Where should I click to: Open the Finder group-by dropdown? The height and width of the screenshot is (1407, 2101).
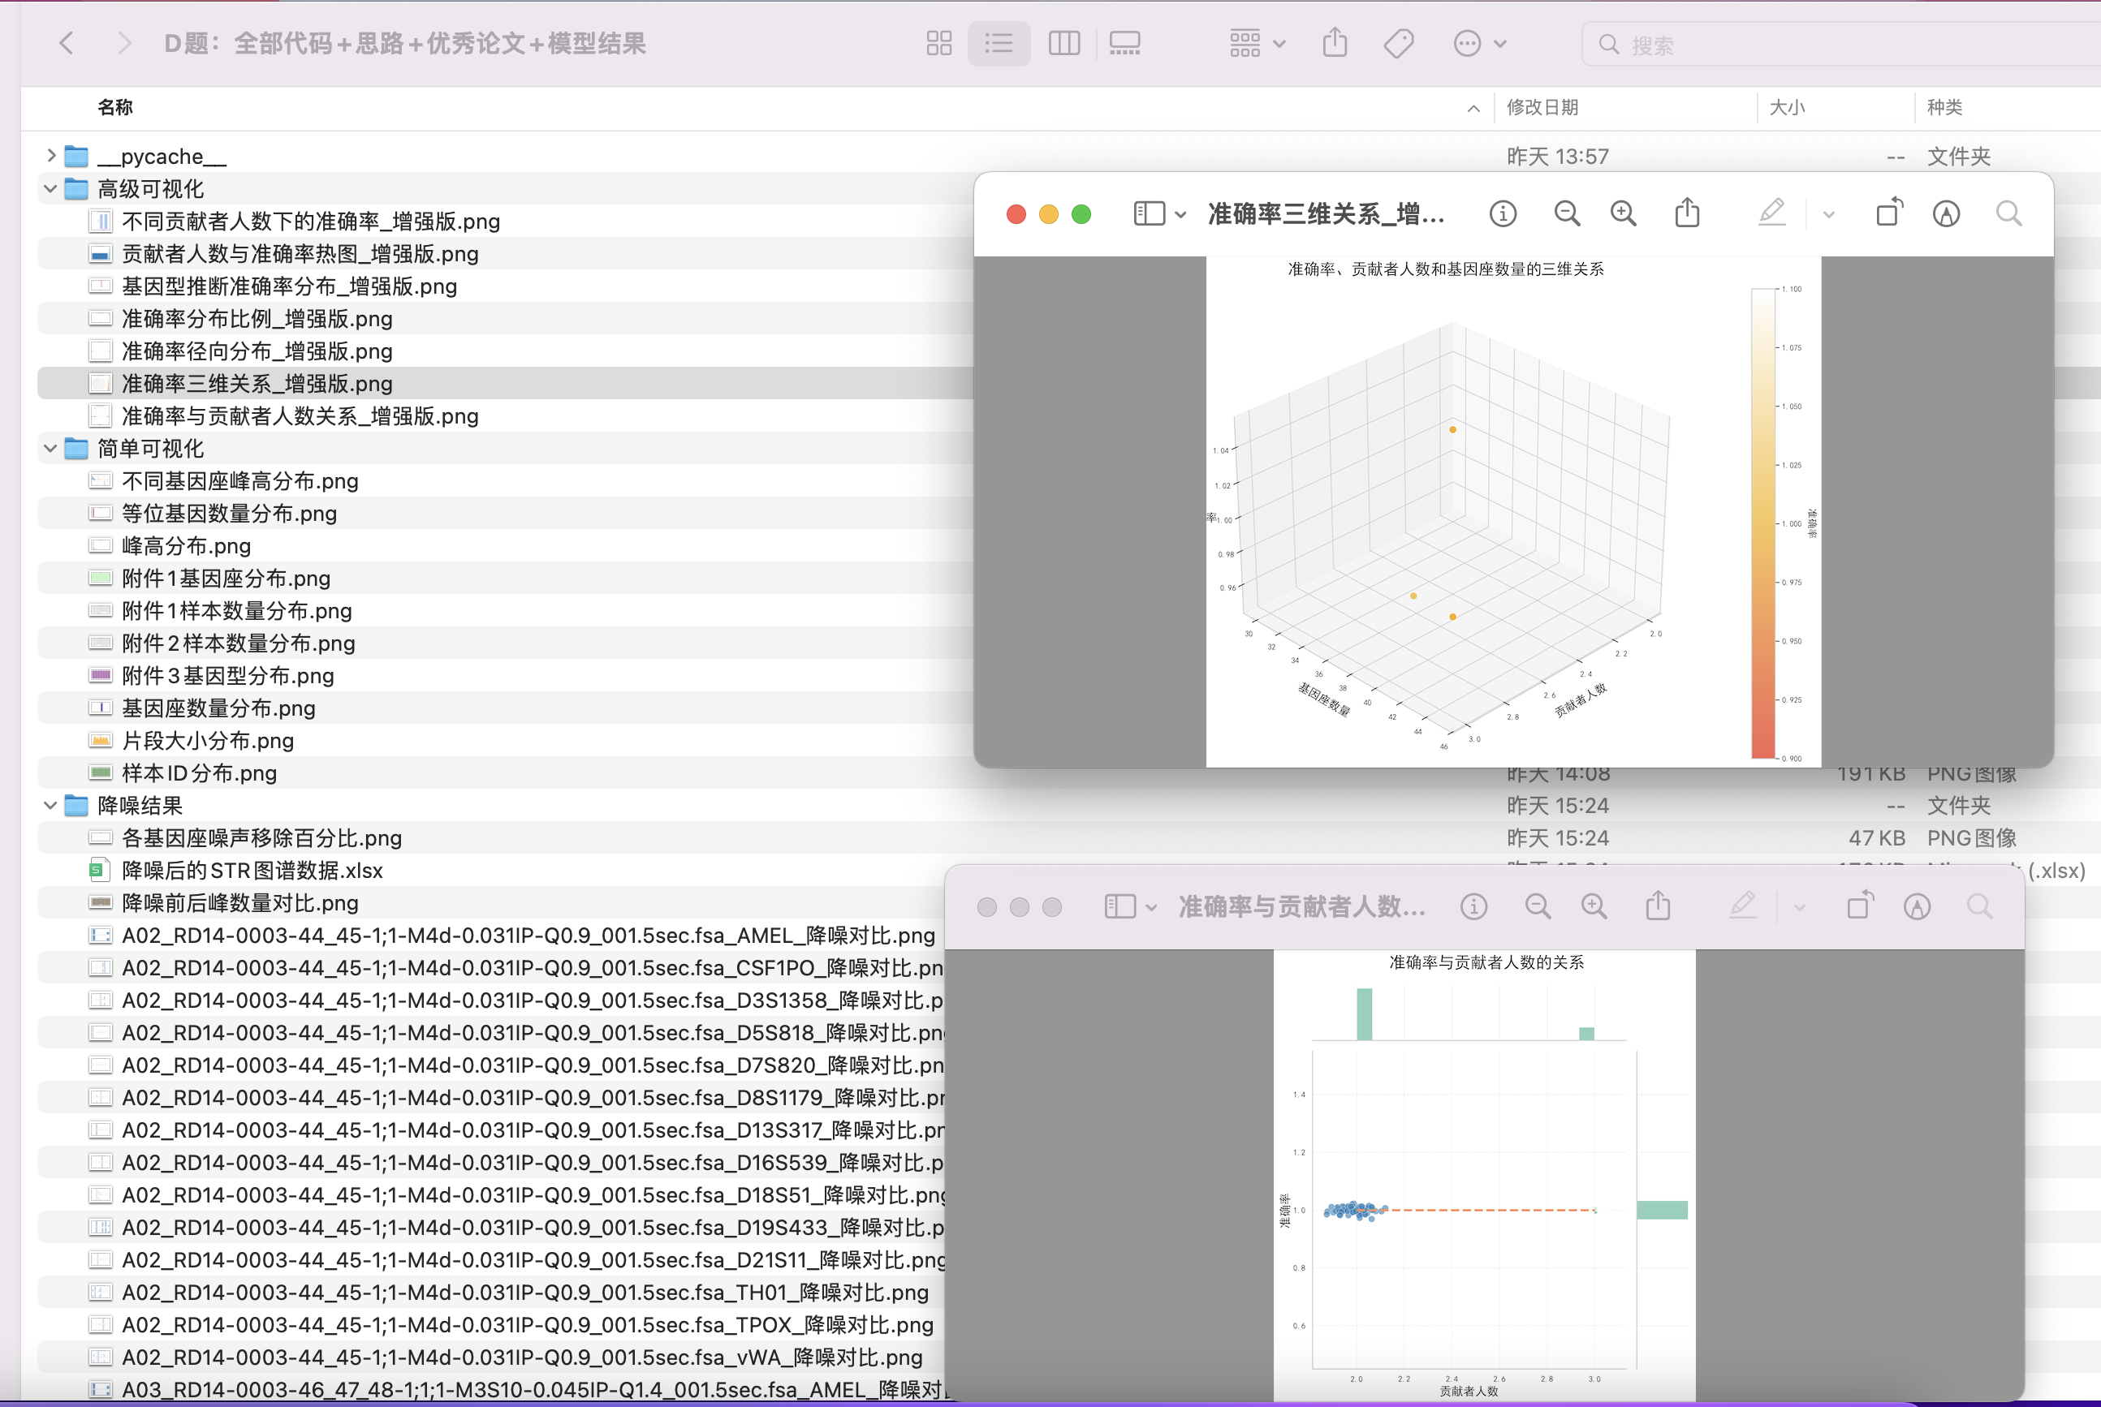[x=1257, y=43]
